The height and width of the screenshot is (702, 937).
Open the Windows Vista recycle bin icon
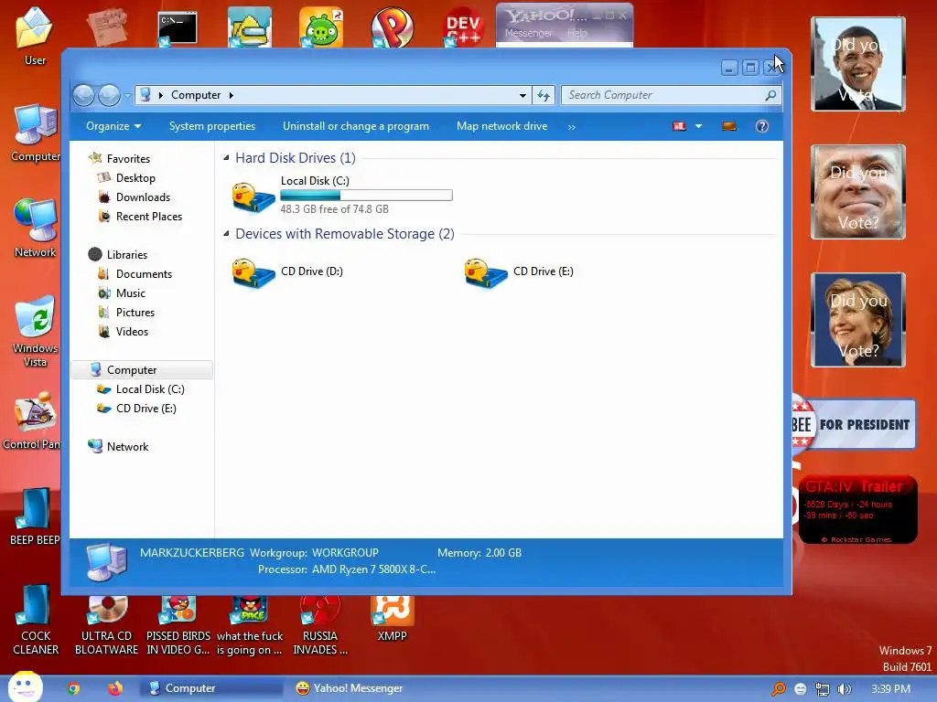[36, 331]
